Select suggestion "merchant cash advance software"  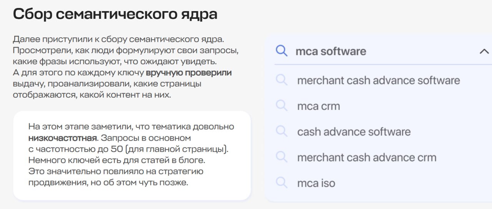pyautogui.click(x=378, y=80)
